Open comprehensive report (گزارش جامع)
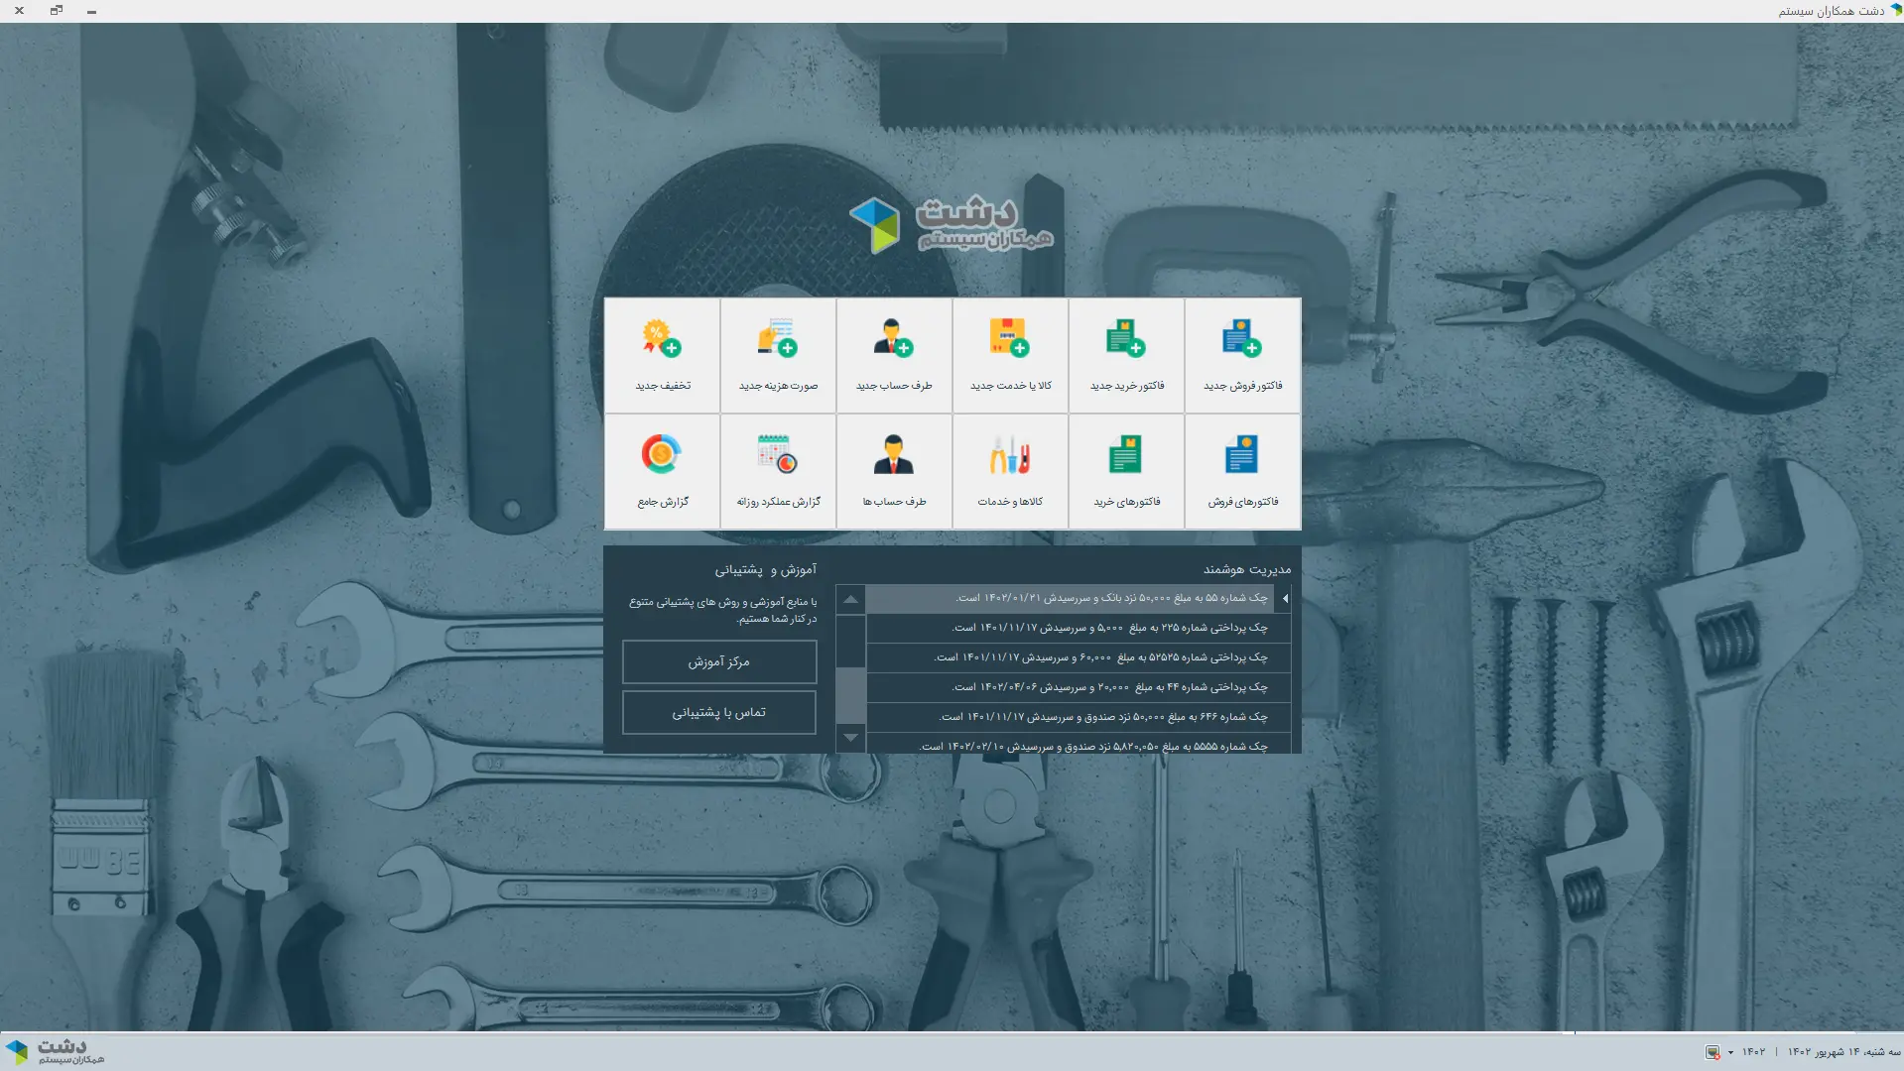Image resolution: width=1904 pixels, height=1071 pixels. [x=662, y=471]
